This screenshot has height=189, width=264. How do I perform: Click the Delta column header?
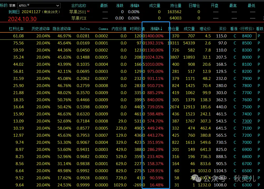coord(85,29)
